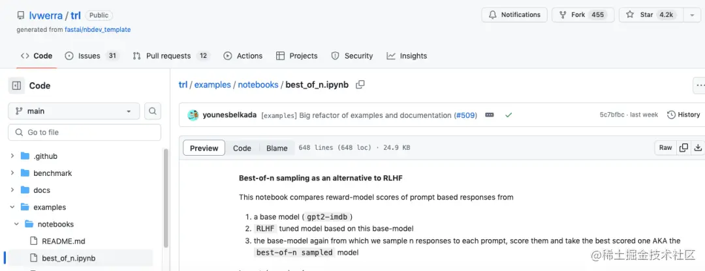
Task: Switch to the Issues tab
Action: (91, 56)
